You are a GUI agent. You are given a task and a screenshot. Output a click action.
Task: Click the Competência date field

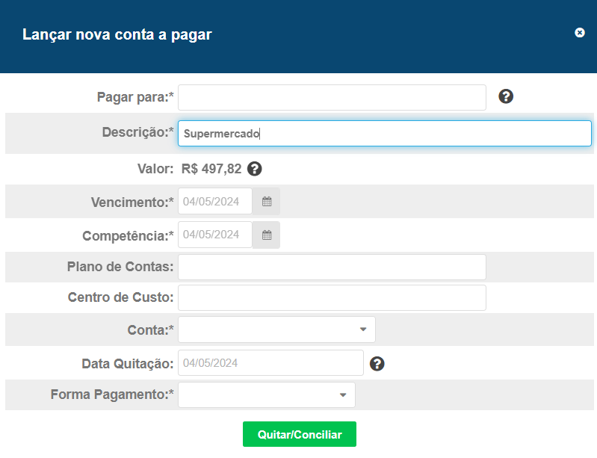click(215, 235)
